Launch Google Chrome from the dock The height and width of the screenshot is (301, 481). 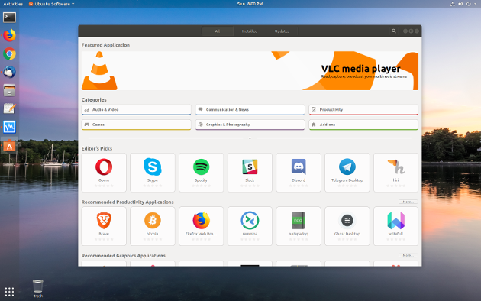point(9,53)
